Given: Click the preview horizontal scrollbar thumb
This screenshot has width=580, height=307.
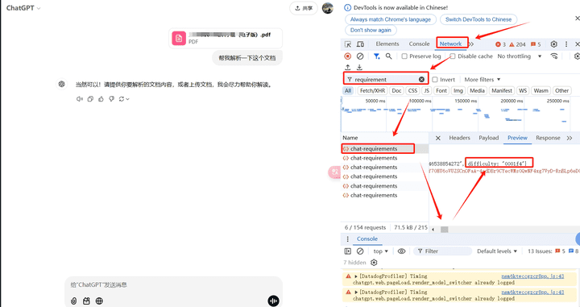Looking at the screenshot, I should 445,230.
